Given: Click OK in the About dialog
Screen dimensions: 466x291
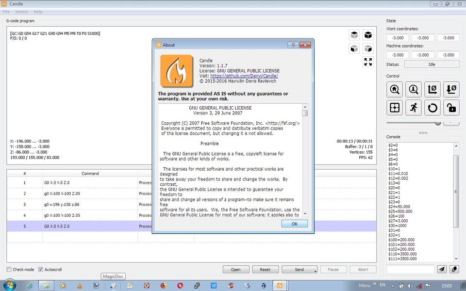Looking at the screenshot, I should click(x=295, y=224).
